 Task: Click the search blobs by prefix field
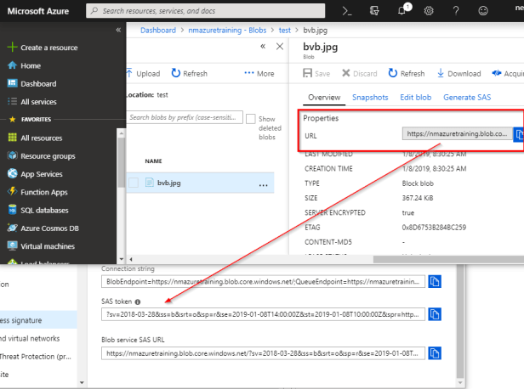click(185, 117)
